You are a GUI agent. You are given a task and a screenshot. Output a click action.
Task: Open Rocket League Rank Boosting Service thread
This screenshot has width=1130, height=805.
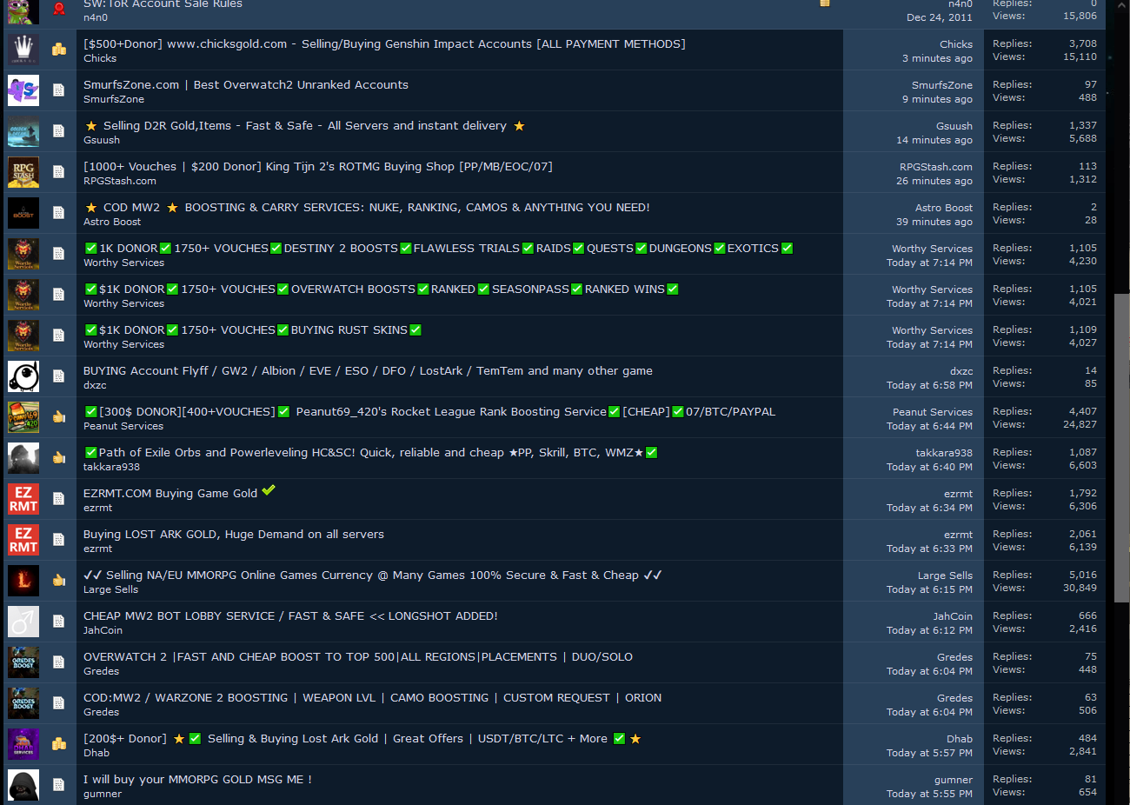click(x=429, y=411)
